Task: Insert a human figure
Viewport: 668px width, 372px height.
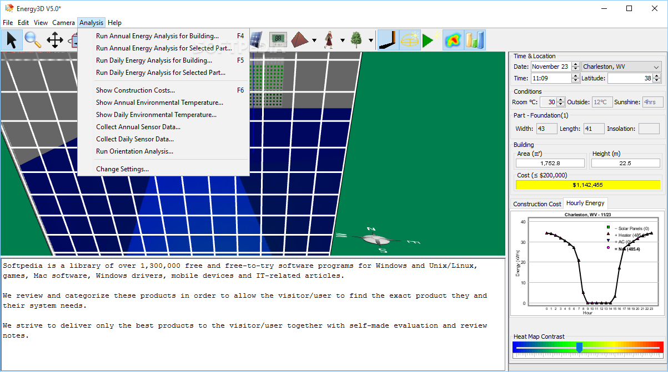Action: click(x=328, y=40)
